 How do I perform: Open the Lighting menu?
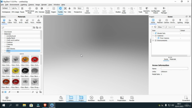[24, 5]
